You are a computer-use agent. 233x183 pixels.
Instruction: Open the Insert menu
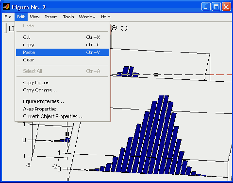click(51, 17)
